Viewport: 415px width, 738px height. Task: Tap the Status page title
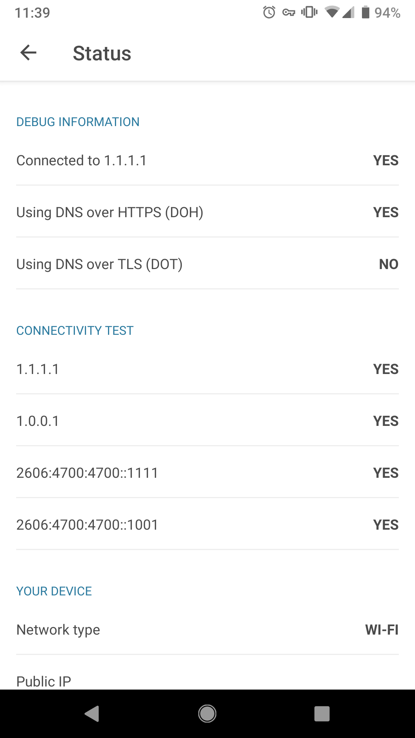point(102,53)
